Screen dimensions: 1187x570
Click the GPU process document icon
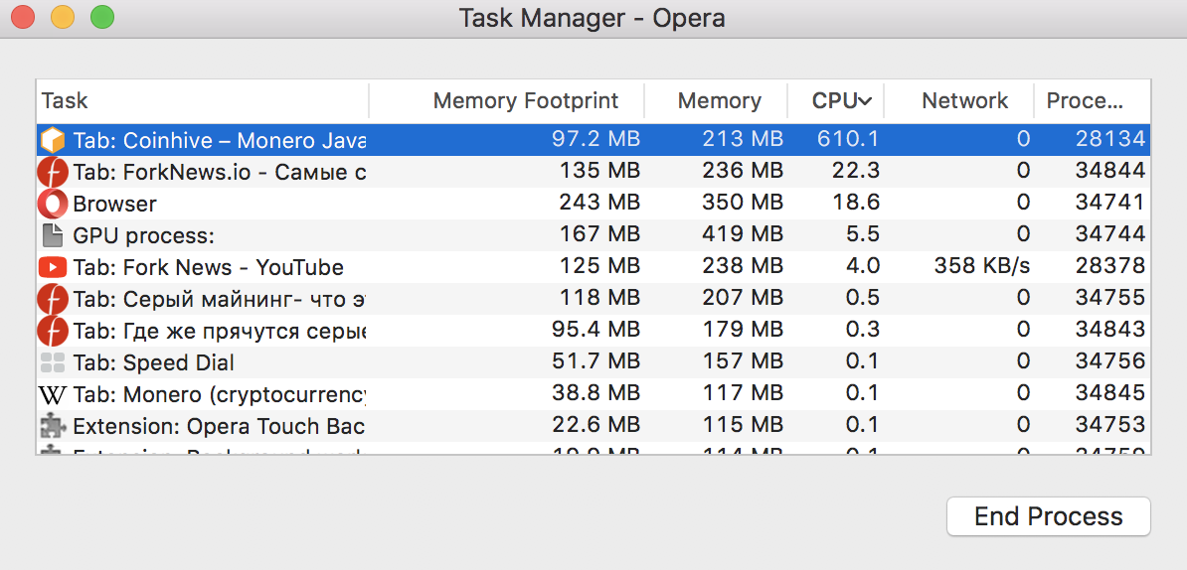(53, 235)
